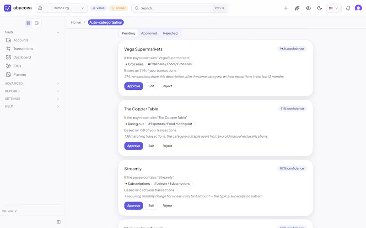Select the wallet view sidebar toggle
This screenshot has width=366, height=228.
[37, 23]
